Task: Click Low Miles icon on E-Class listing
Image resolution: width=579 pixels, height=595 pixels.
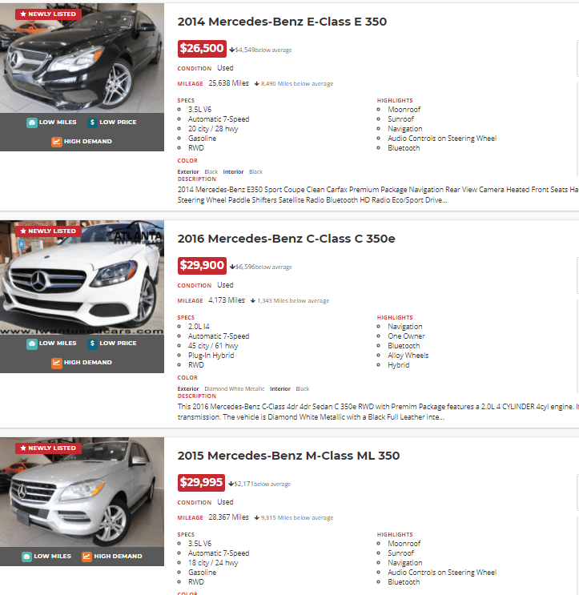Action: coord(32,123)
